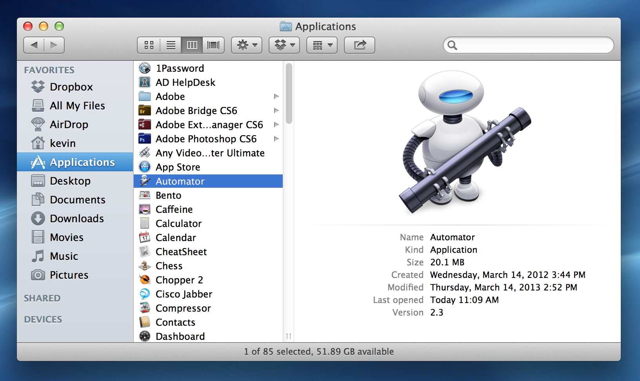
Task: Click the Kind Application value
Action: 454,250
